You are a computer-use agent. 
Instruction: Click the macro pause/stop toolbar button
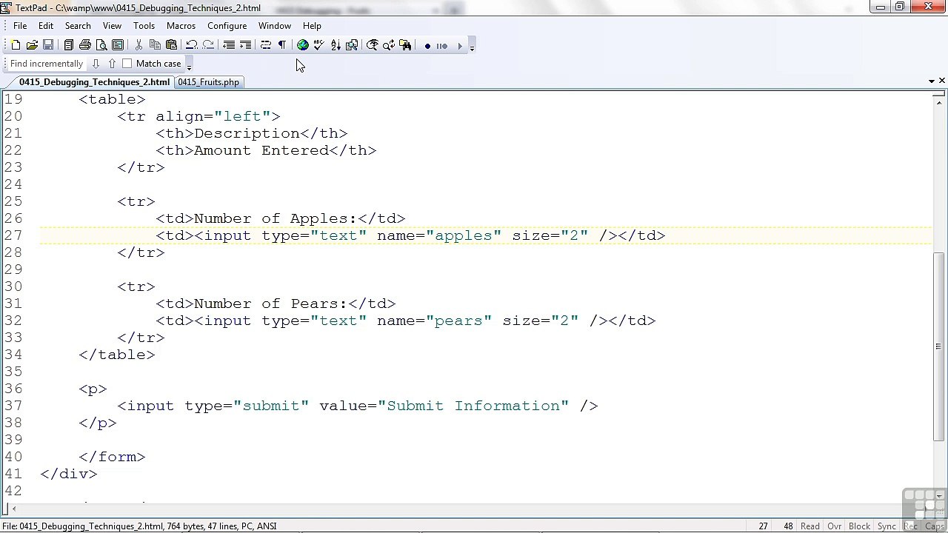[442, 46]
